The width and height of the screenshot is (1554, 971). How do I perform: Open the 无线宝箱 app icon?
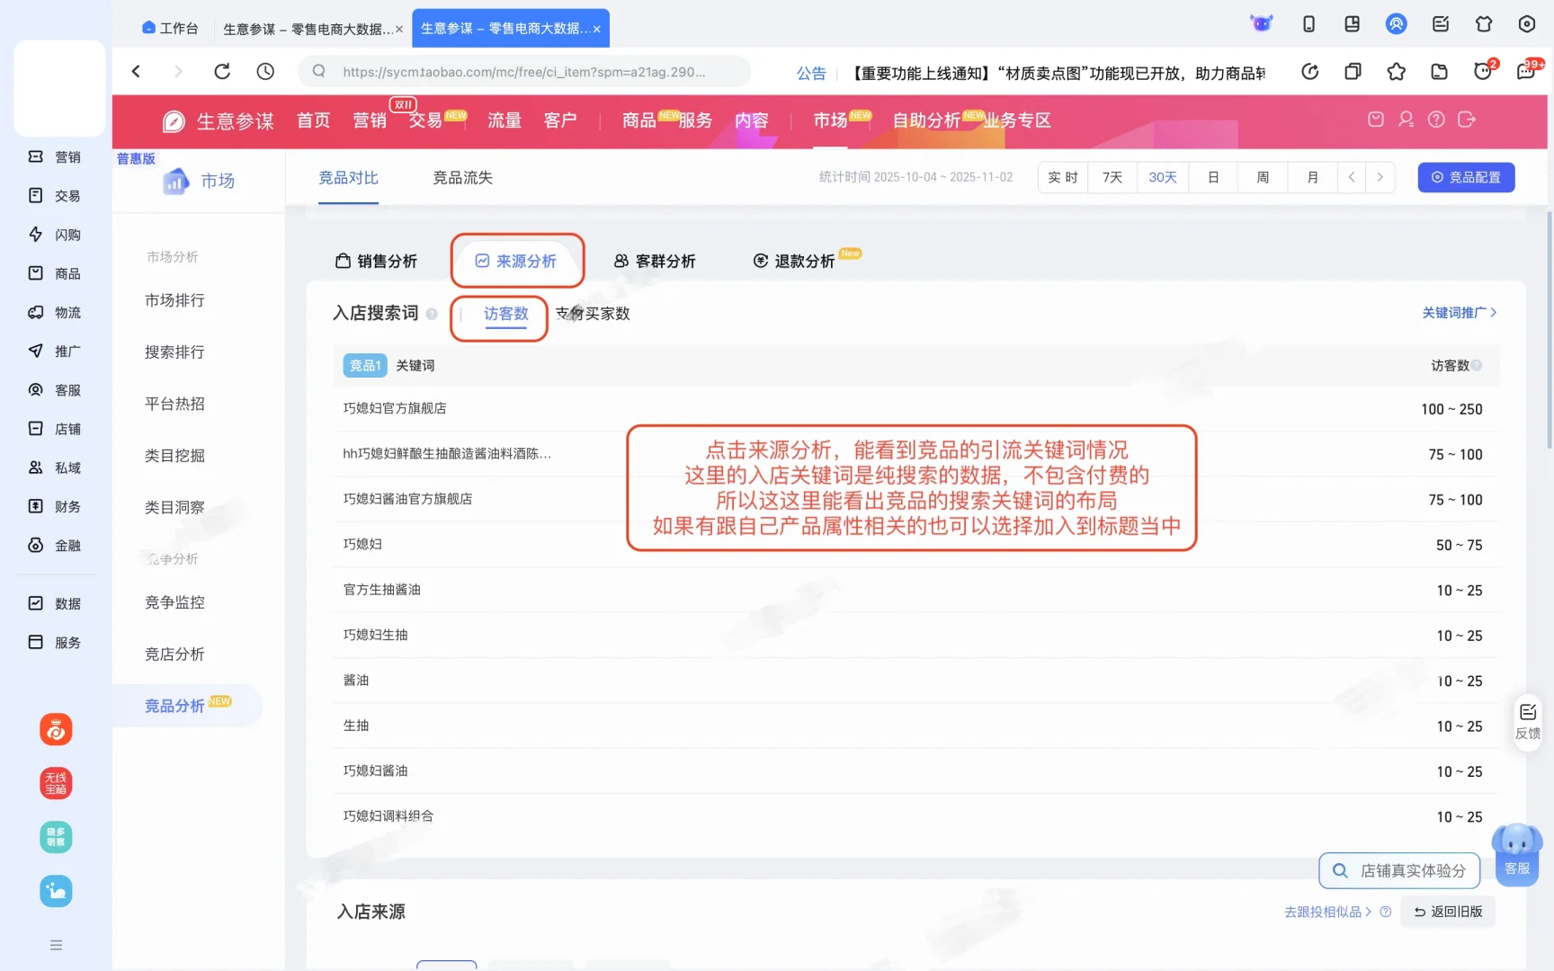56,783
